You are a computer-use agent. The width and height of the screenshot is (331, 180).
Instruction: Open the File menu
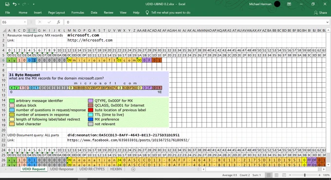pyautogui.click(x=8, y=13)
